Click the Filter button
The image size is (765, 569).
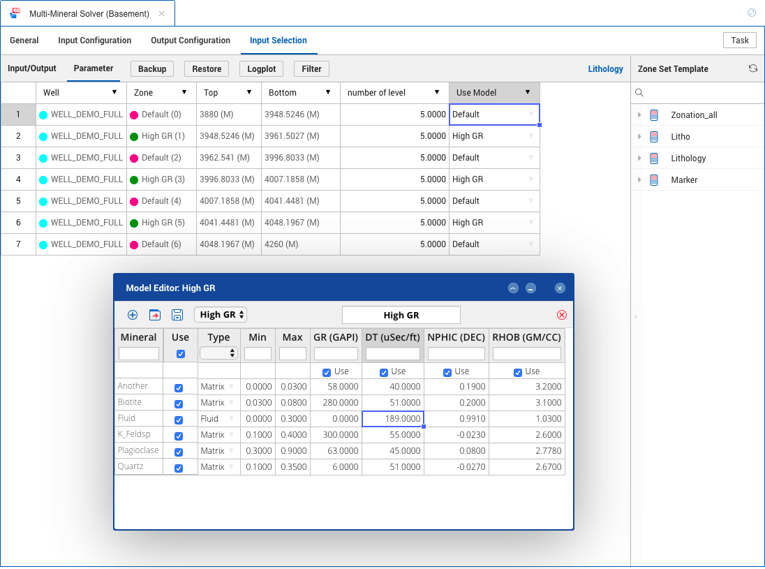(311, 69)
